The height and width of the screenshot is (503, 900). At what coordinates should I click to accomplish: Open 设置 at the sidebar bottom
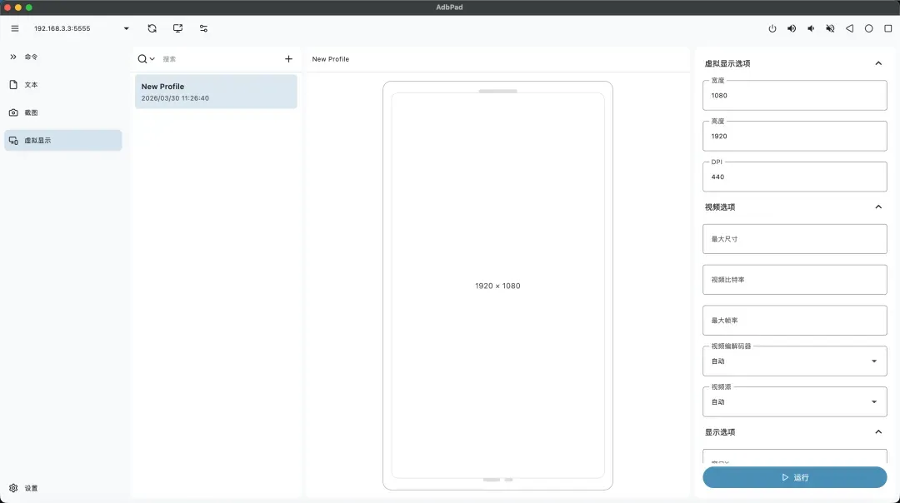pos(63,488)
